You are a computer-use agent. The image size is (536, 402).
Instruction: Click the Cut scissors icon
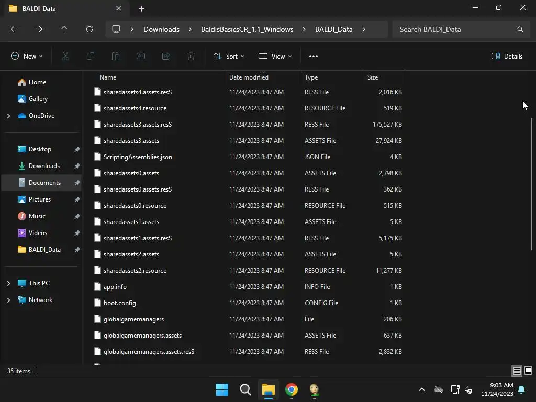point(65,57)
